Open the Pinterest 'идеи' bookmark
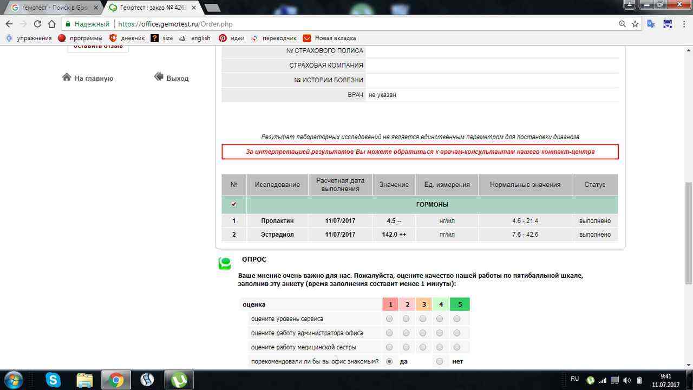This screenshot has width=693, height=390. [x=231, y=38]
